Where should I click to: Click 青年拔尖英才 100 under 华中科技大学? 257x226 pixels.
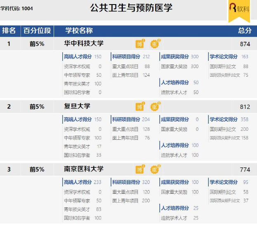point(83,84)
